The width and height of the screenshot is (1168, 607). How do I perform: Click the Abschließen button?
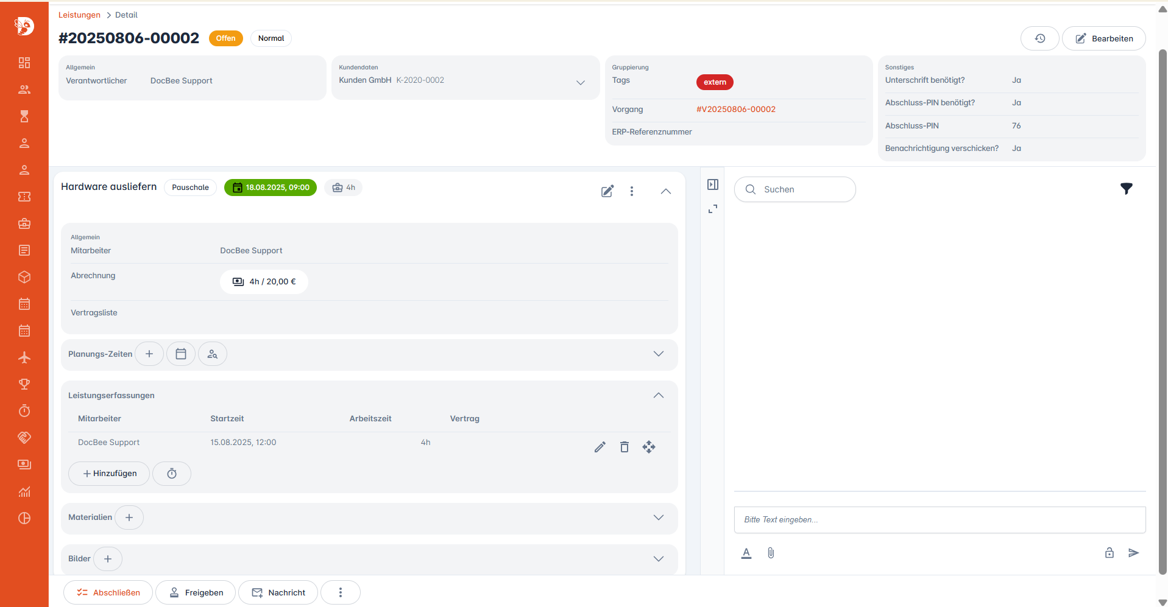click(x=108, y=592)
